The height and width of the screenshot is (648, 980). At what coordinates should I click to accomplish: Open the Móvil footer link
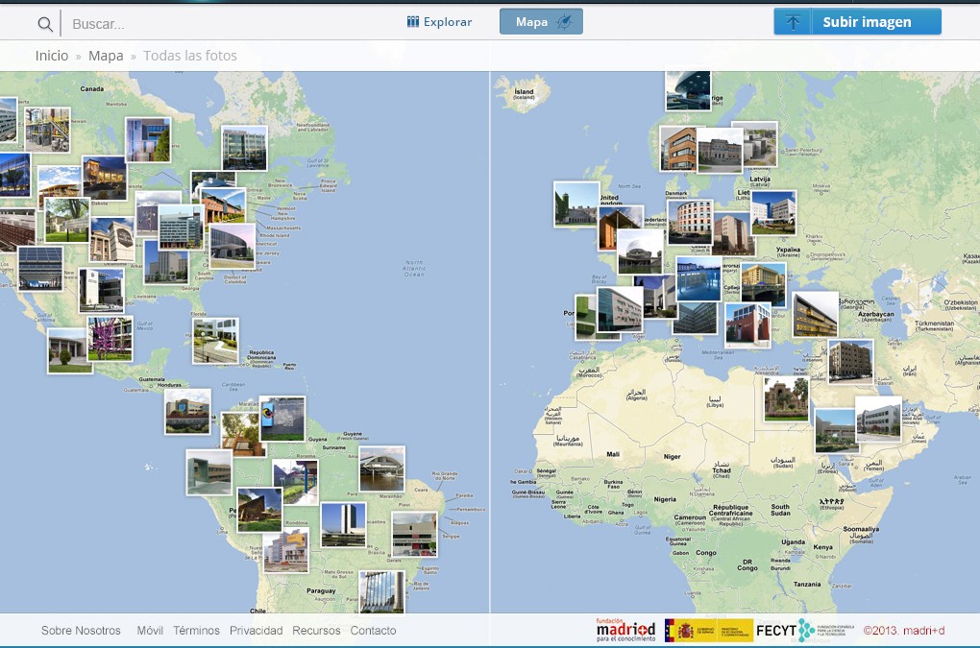tap(150, 631)
